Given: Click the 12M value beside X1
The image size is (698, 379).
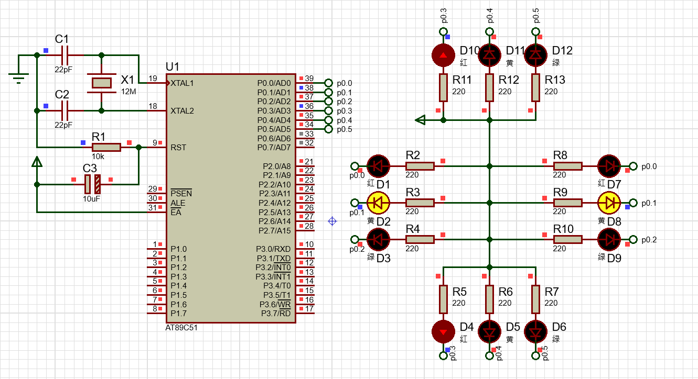Looking at the screenshot, I should (x=128, y=91).
